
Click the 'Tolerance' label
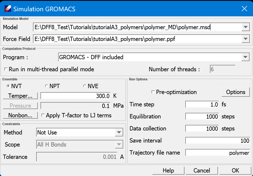[x=15, y=157]
